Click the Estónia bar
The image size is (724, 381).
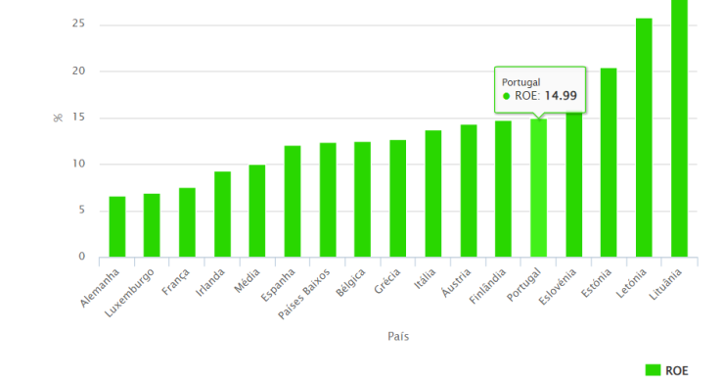pos(609,163)
